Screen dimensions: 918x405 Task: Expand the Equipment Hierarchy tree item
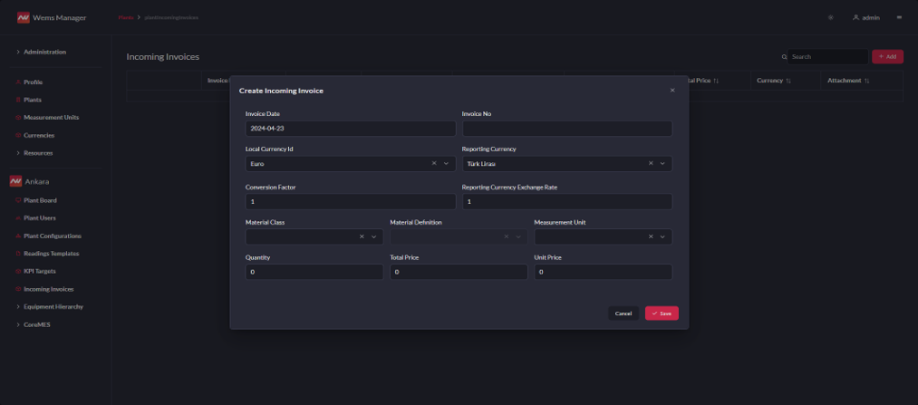click(x=18, y=307)
